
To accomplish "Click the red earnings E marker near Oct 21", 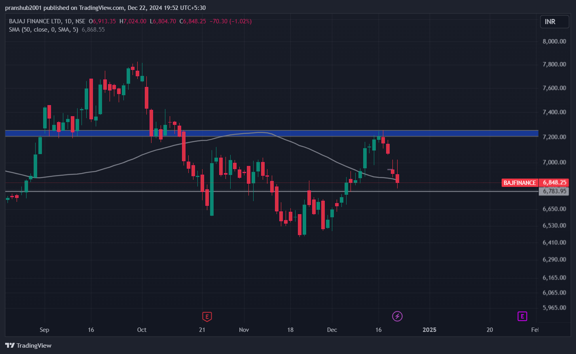I will (x=207, y=316).
